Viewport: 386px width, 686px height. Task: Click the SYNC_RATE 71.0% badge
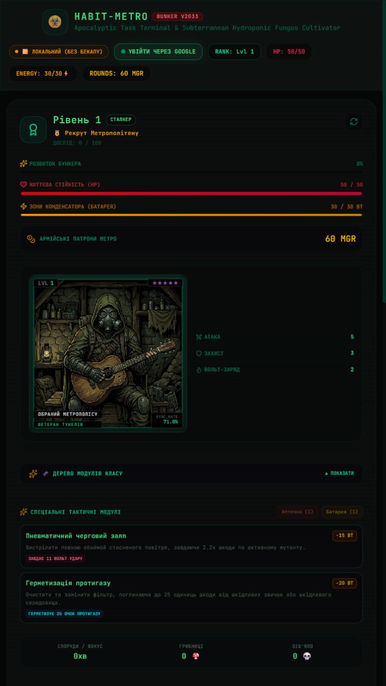[167, 419]
